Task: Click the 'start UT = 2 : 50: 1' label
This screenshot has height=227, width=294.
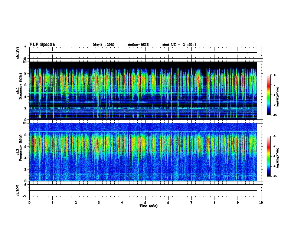Action: tap(179, 45)
